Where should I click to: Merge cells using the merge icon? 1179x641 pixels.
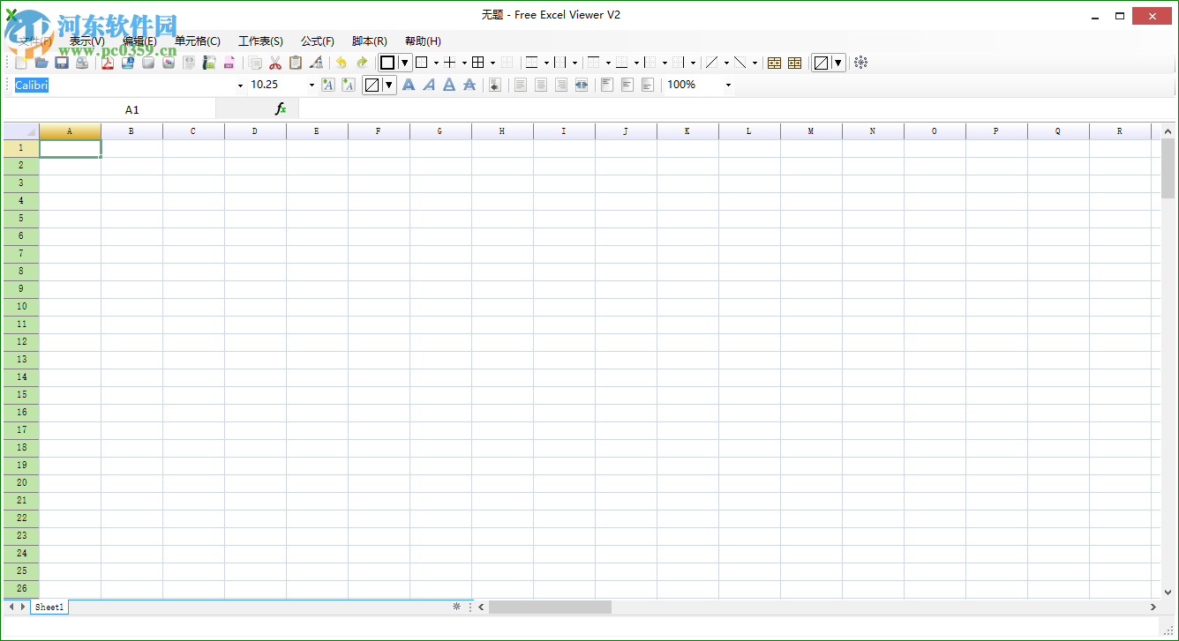774,63
